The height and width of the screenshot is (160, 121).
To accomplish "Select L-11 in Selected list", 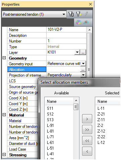I will (101, 108).
